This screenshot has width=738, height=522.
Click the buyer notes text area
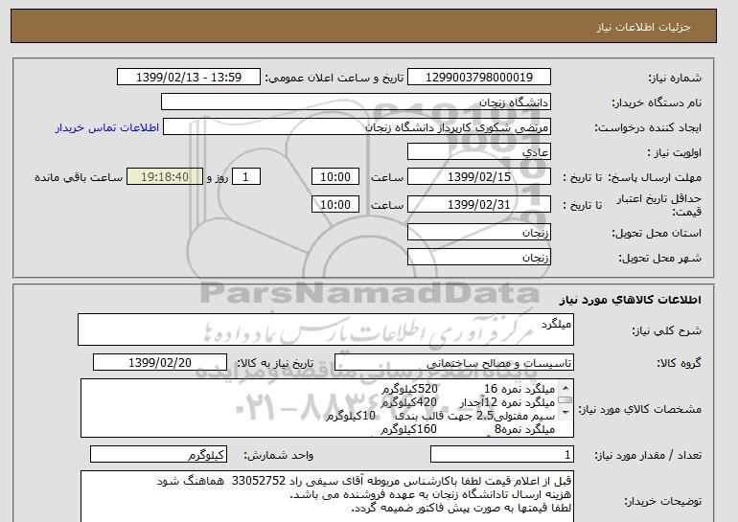point(327,496)
